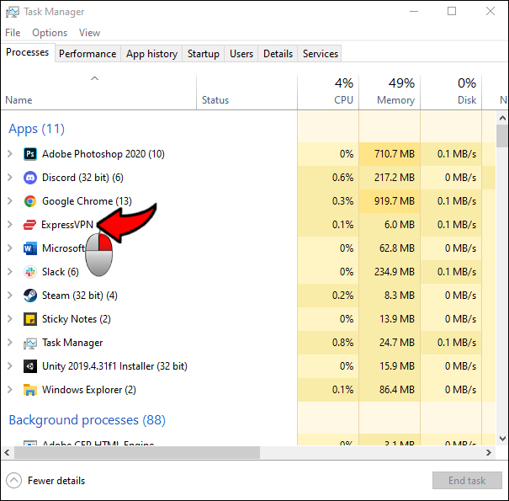Expand the Sticky Notes (2) group

[10, 319]
